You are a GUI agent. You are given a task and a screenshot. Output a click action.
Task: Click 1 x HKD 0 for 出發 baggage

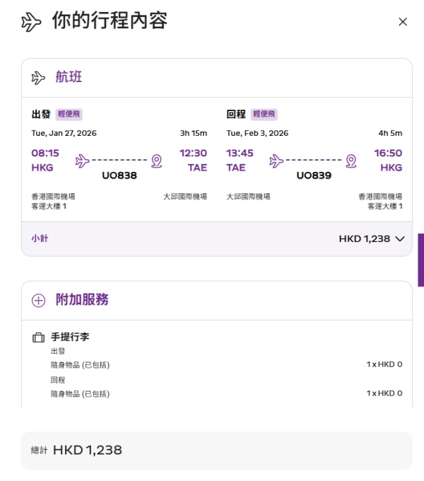click(384, 364)
